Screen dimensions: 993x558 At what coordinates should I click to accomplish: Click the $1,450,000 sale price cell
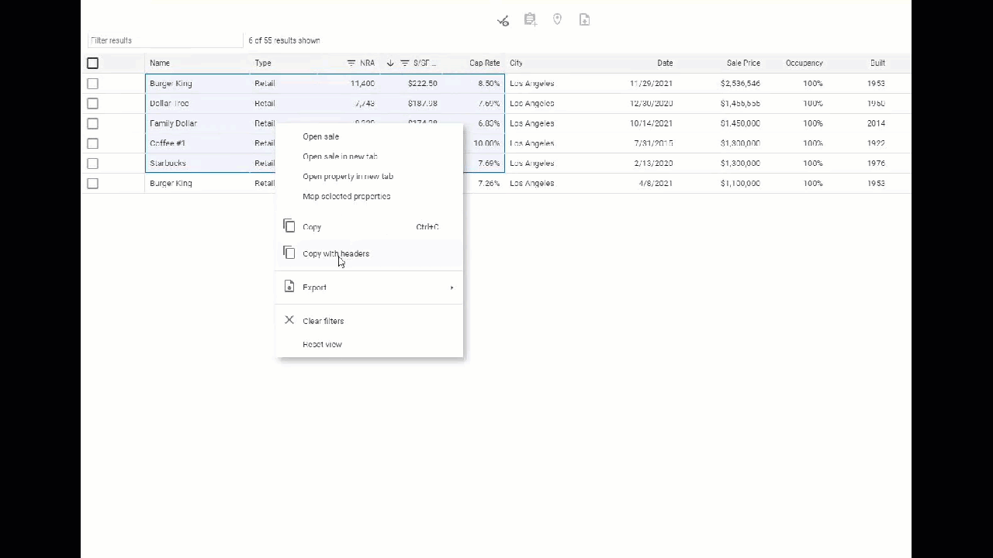click(740, 123)
